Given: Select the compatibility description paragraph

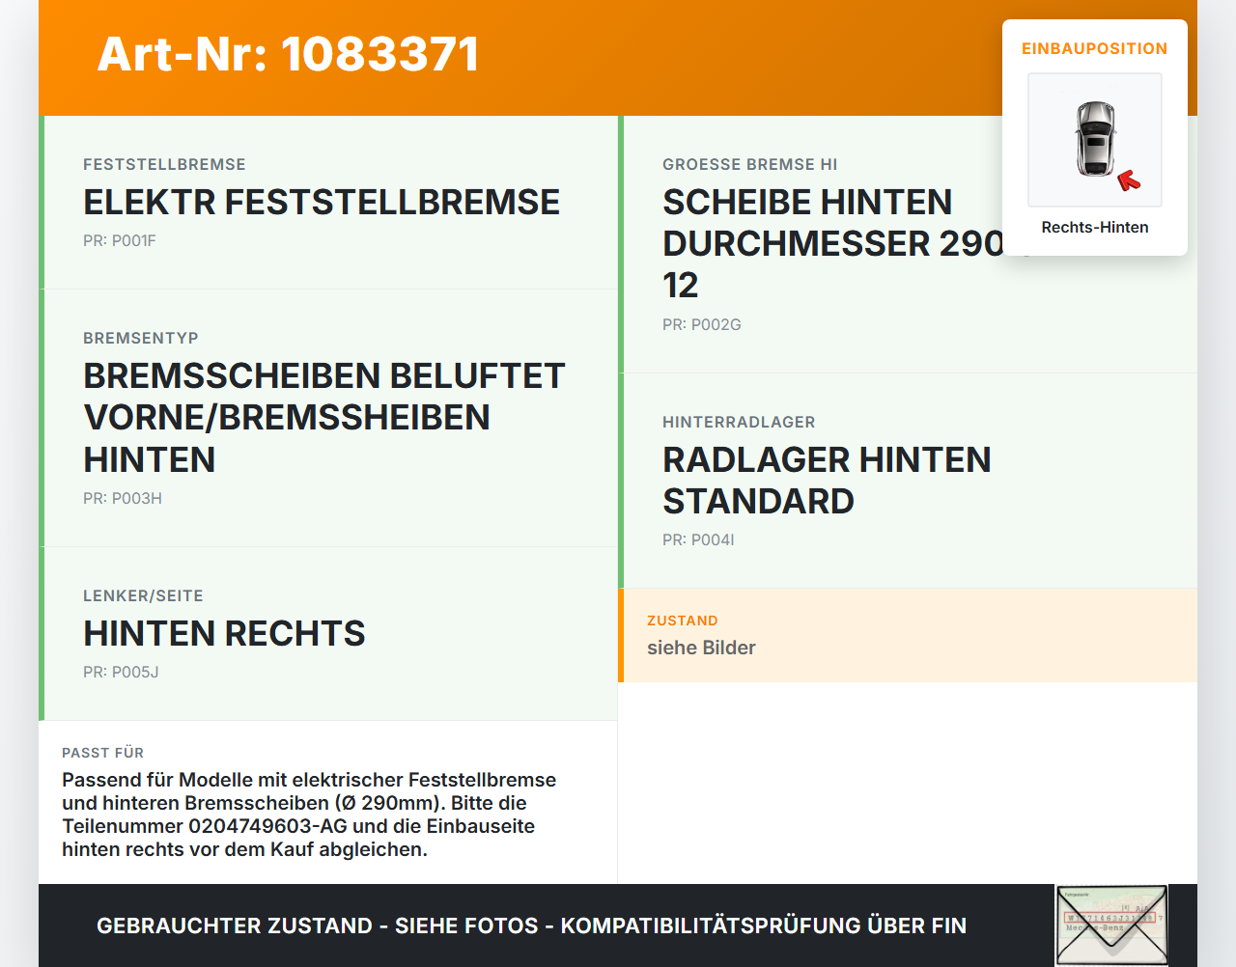Looking at the screenshot, I should [x=309, y=815].
